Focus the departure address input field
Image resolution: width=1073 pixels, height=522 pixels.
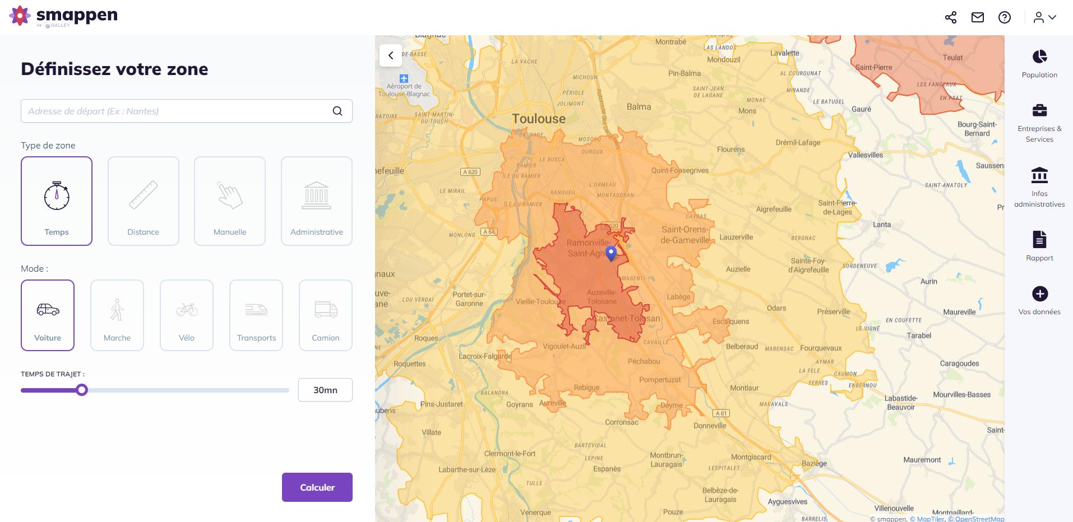(x=177, y=111)
